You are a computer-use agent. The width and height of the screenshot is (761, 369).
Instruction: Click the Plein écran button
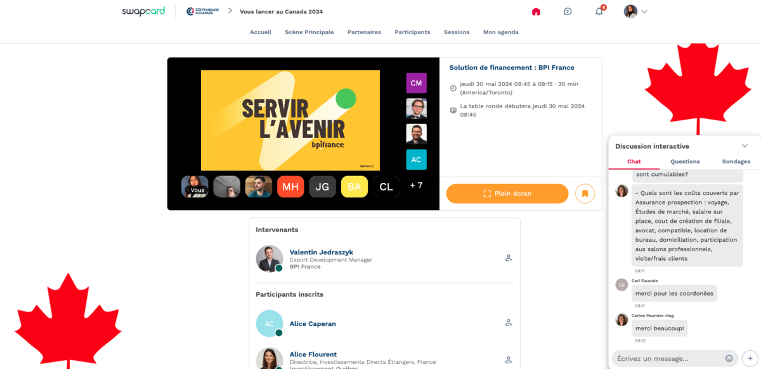coord(507,194)
